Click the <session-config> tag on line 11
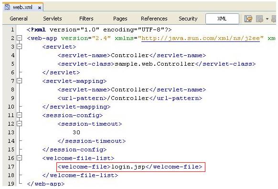The image size is (278, 189). tap(73, 115)
